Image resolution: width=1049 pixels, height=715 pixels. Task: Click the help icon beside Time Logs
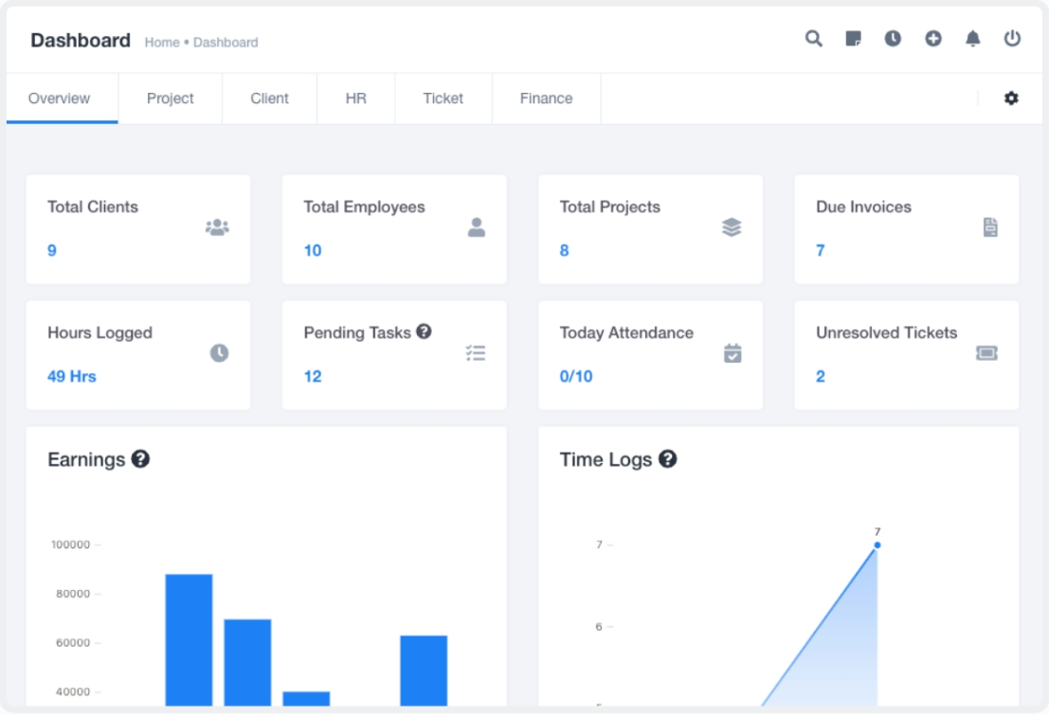[x=668, y=458]
